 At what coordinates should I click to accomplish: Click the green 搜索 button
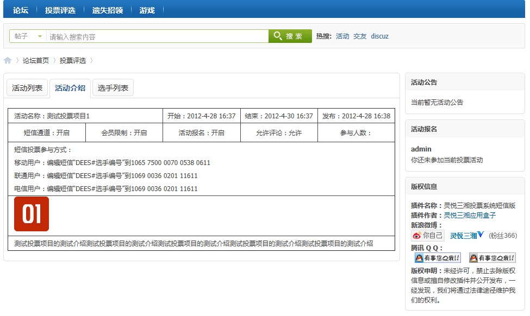point(290,36)
